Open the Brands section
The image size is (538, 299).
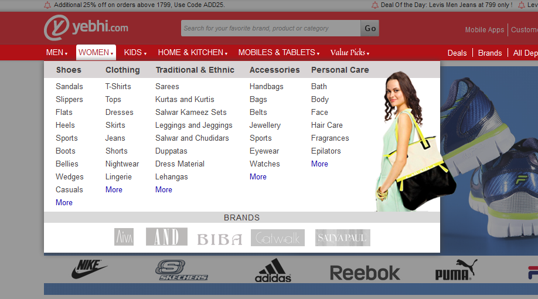coord(490,53)
